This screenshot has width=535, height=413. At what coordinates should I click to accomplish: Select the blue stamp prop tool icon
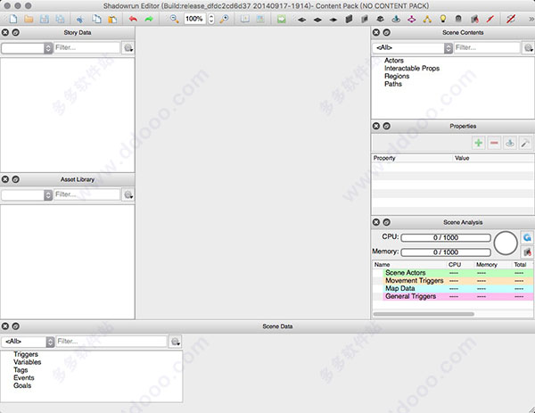[396, 19]
